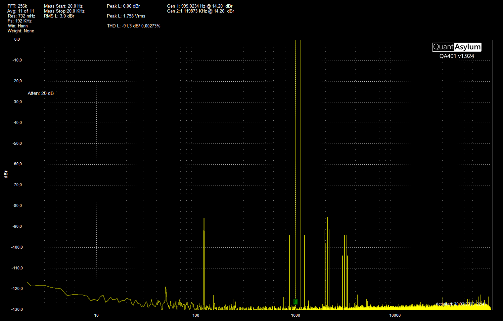Click the Atten: 20 dB label
The width and height of the screenshot is (503, 321).
41,93
